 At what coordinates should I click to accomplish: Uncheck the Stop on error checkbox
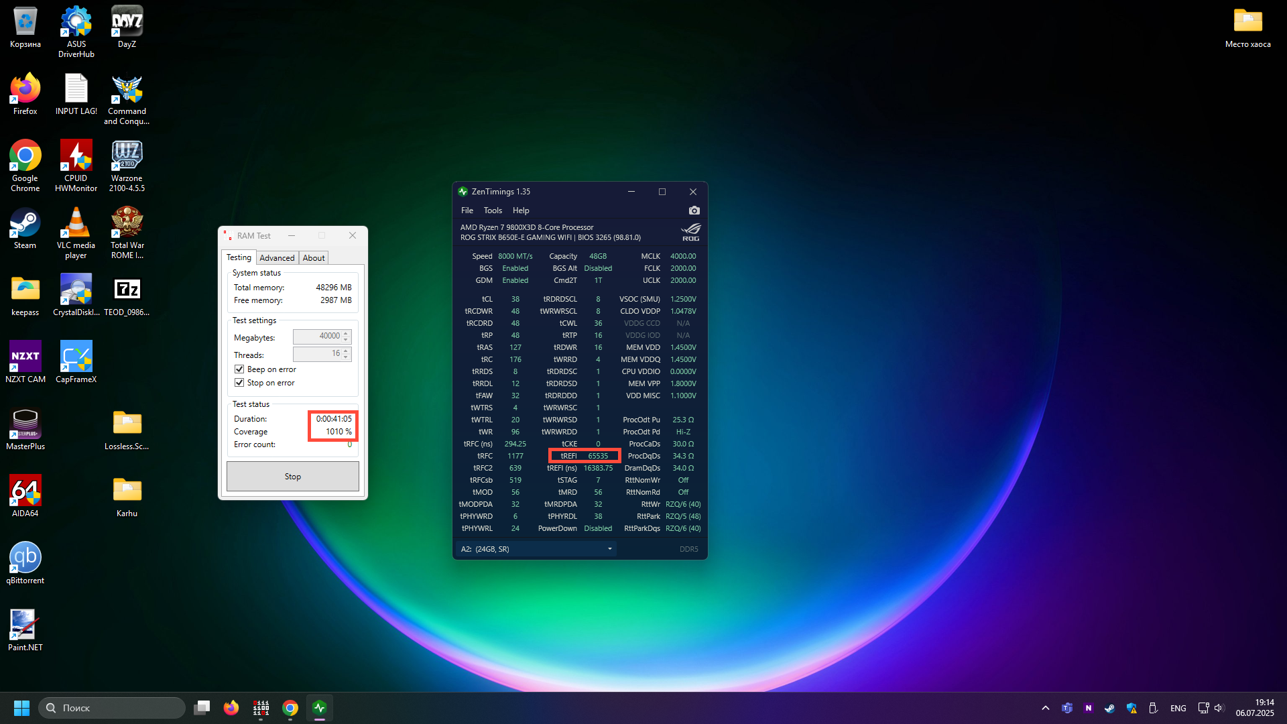click(x=239, y=383)
